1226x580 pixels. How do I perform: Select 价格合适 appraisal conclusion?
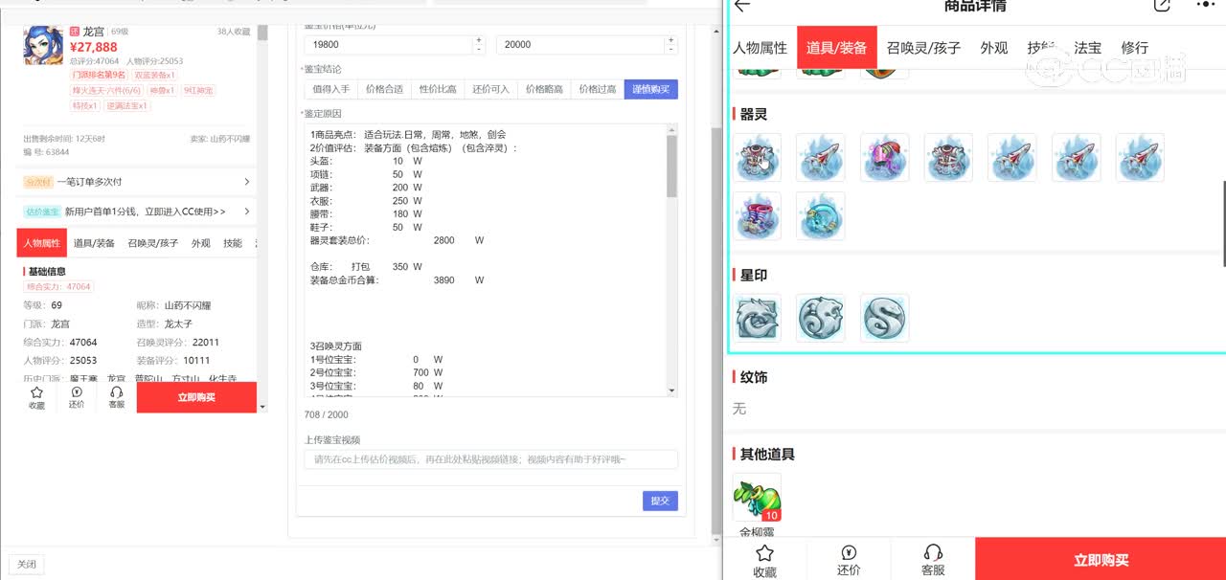point(385,89)
